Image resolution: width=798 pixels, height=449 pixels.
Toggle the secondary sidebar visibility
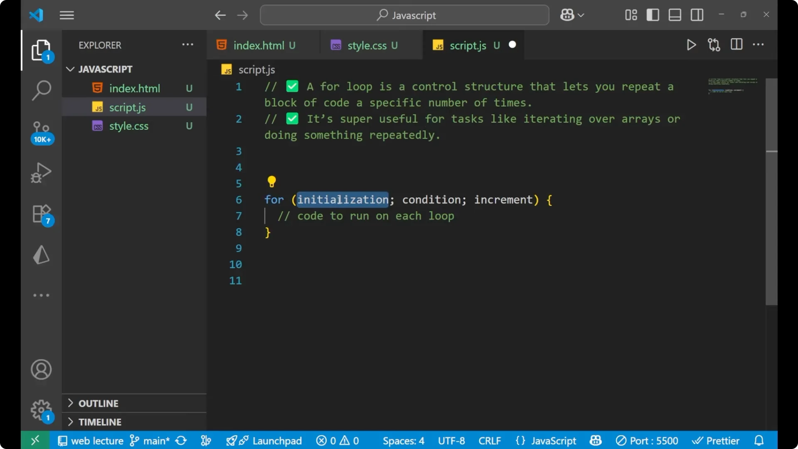point(697,15)
